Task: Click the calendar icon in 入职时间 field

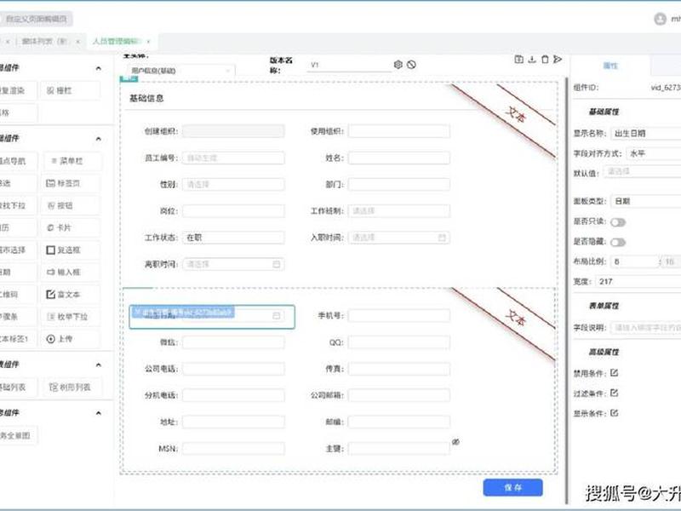Action: (442, 238)
